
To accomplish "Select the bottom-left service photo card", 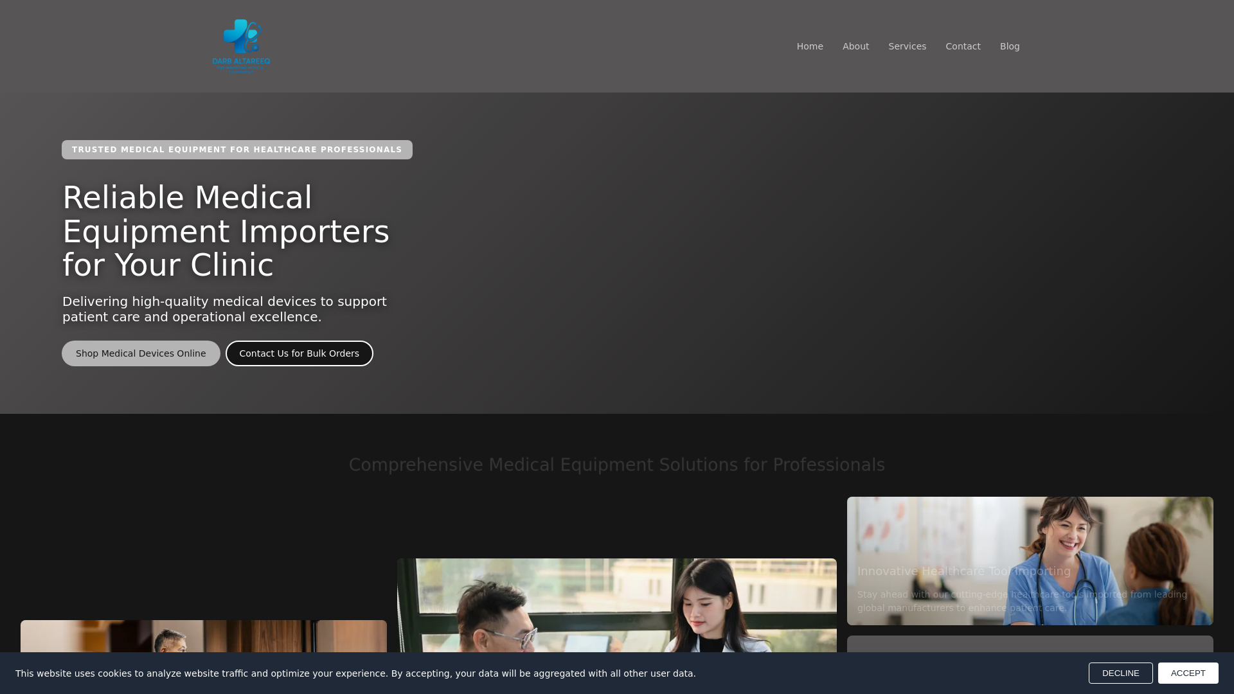I will (203, 636).
